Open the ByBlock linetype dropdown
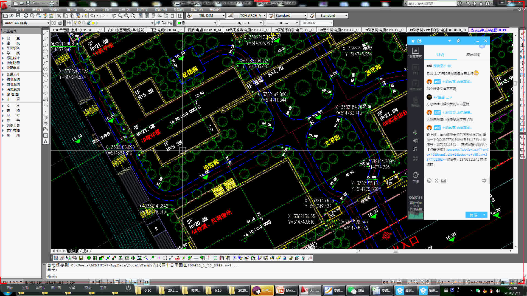Image resolution: width=527 pixels, height=296 pixels. click(242, 23)
